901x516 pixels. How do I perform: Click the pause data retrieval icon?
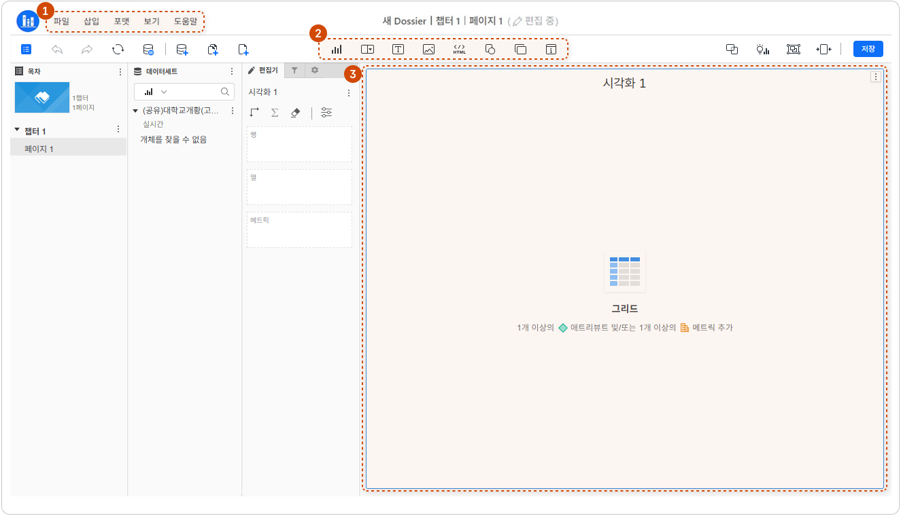[148, 49]
